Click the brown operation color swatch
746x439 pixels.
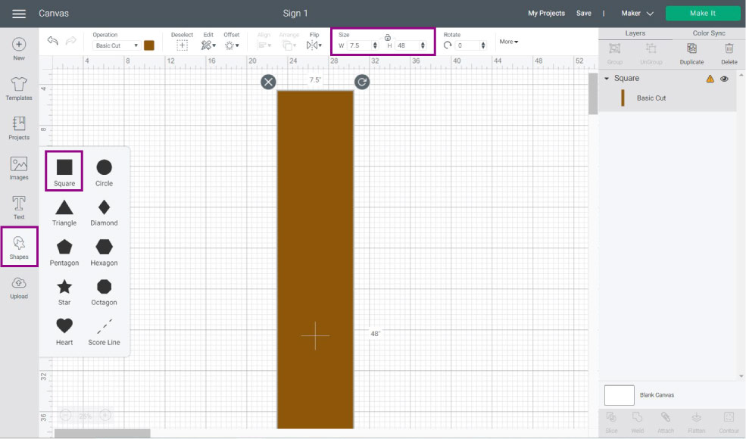(149, 45)
